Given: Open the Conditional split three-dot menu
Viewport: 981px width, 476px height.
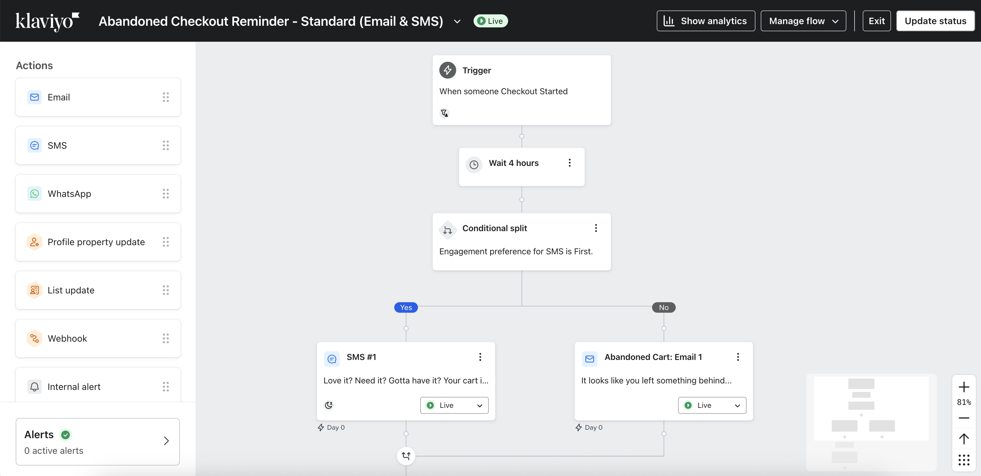Looking at the screenshot, I should 596,228.
